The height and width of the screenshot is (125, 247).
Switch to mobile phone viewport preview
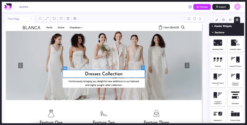coord(200,19)
